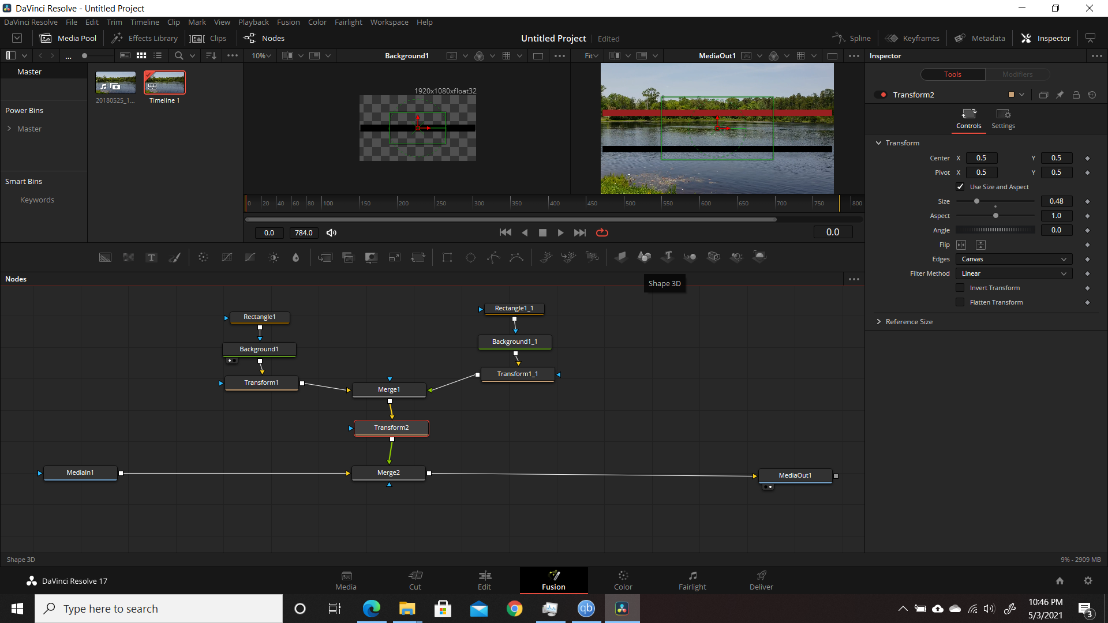Open the Effects Library panel

tap(145, 39)
